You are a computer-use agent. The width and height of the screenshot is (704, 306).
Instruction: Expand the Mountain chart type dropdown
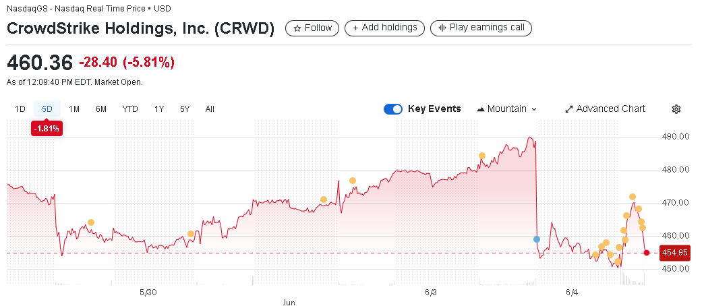pyautogui.click(x=507, y=109)
